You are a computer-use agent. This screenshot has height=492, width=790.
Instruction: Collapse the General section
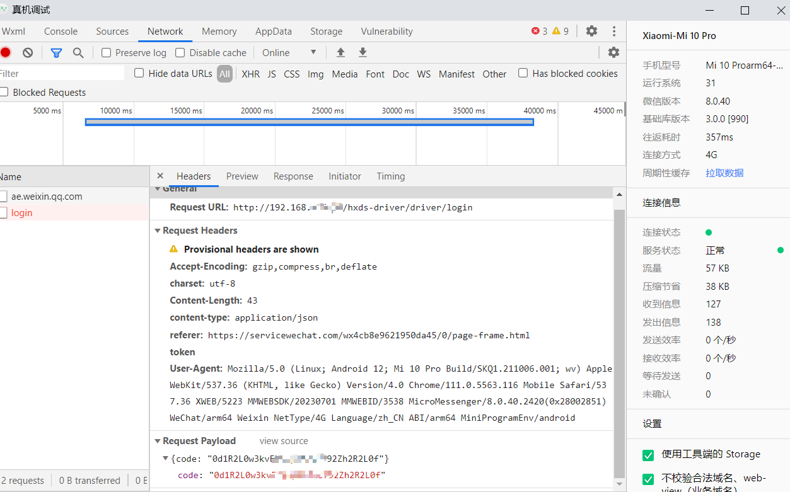(158, 189)
